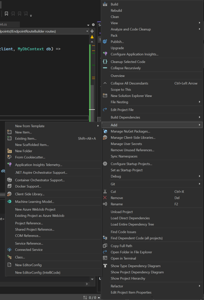
Task: Click the Copy Full Path icon
Action: coord(105,246)
